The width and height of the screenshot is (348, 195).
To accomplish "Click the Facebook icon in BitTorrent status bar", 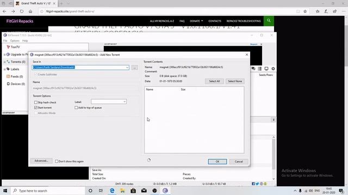I will (x=253, y=184).
